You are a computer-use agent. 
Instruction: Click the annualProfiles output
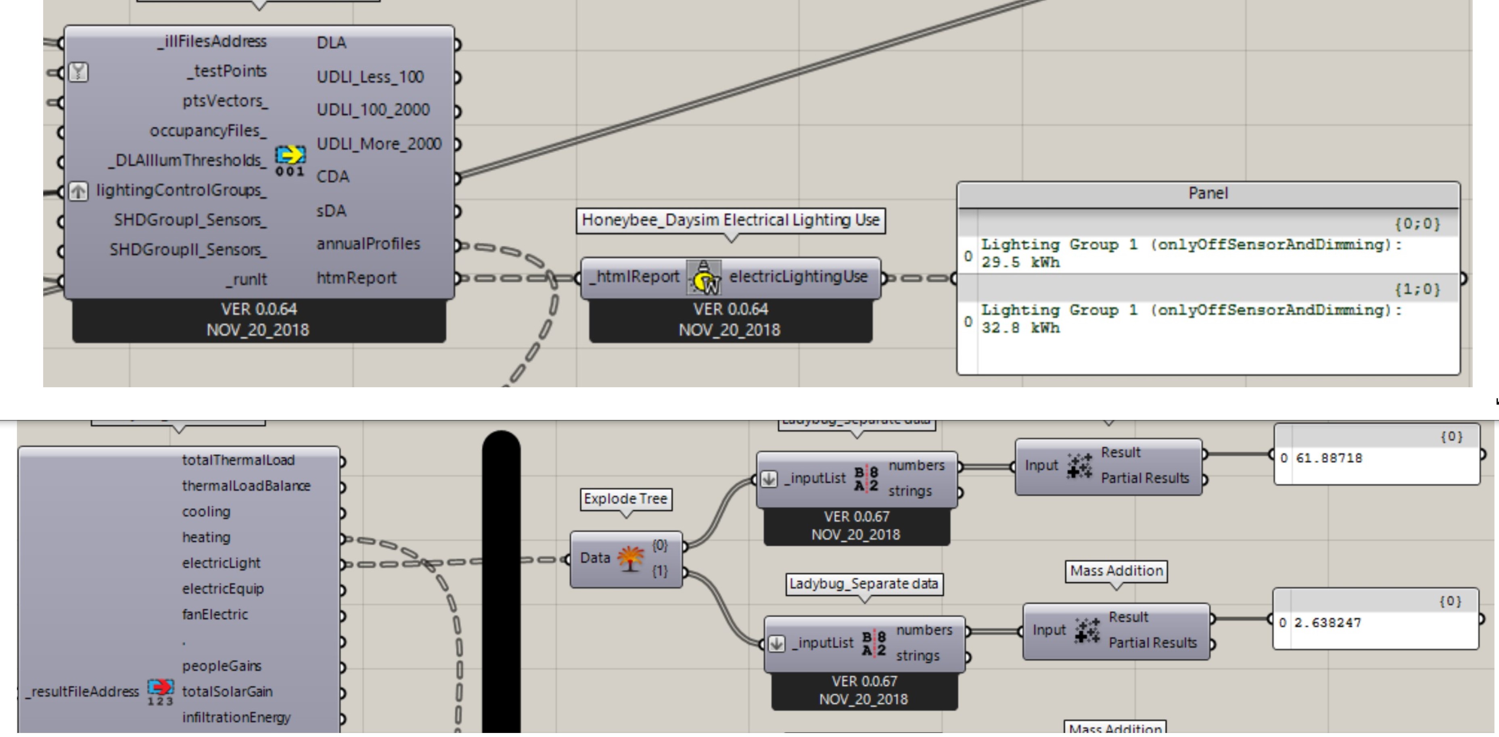(368, 244)
